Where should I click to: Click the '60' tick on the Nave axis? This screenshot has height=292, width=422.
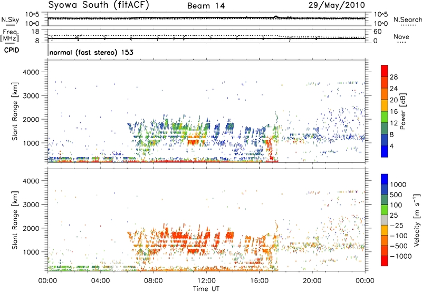(x=378, y=32)
